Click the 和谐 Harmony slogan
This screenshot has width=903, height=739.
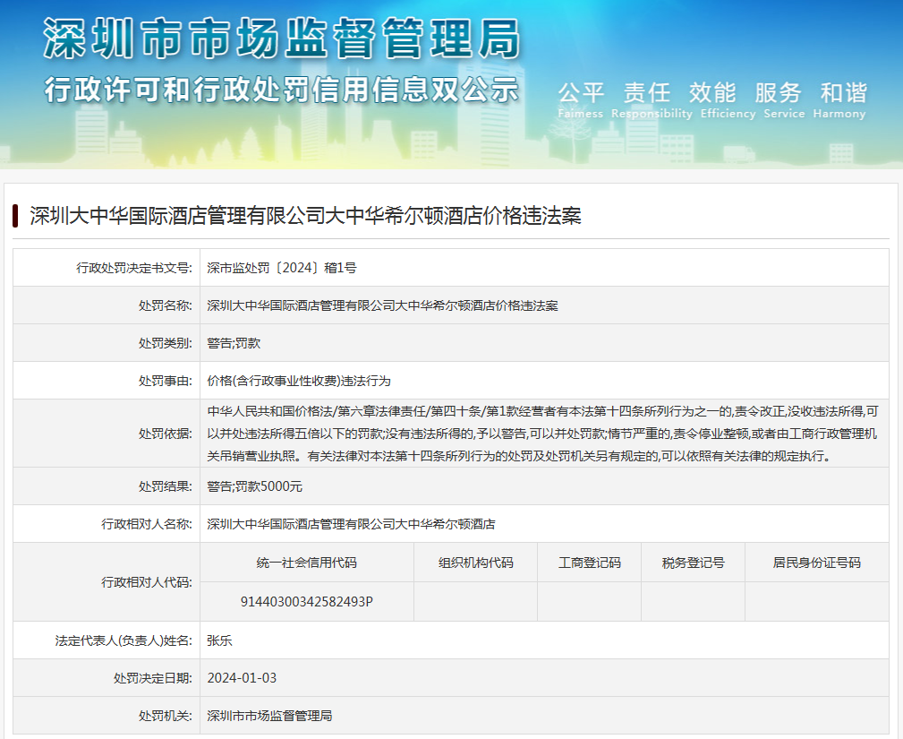pyautogui.click(x=839, y=100)
